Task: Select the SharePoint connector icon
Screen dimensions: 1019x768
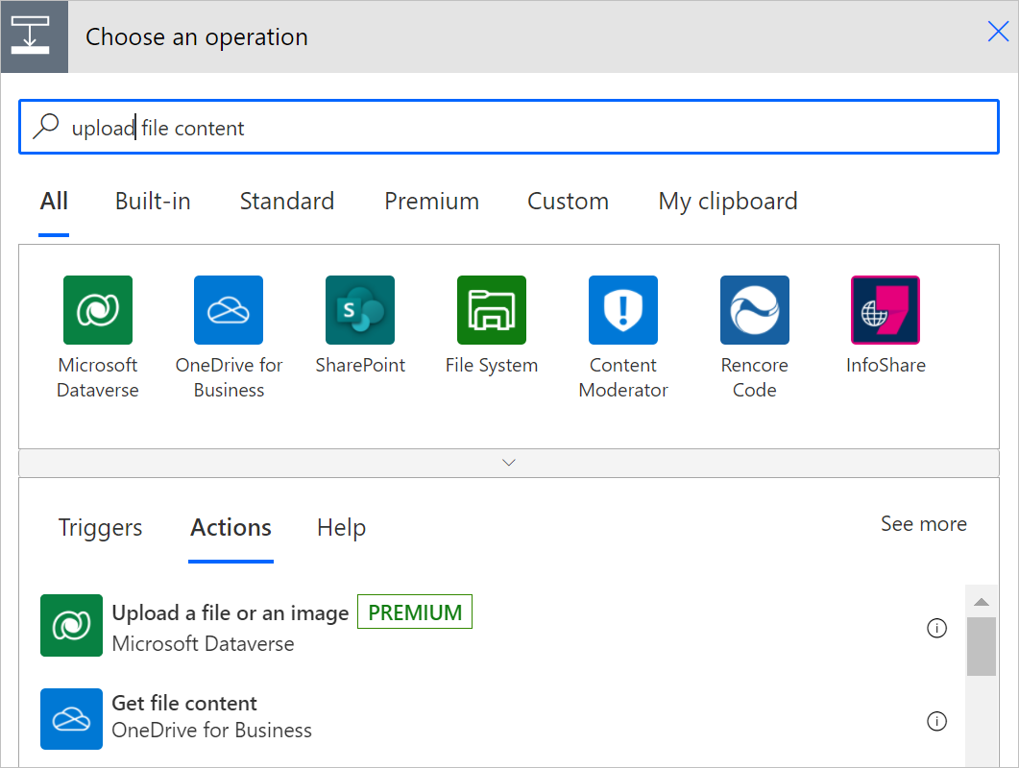Action: (x=360, y=310)
